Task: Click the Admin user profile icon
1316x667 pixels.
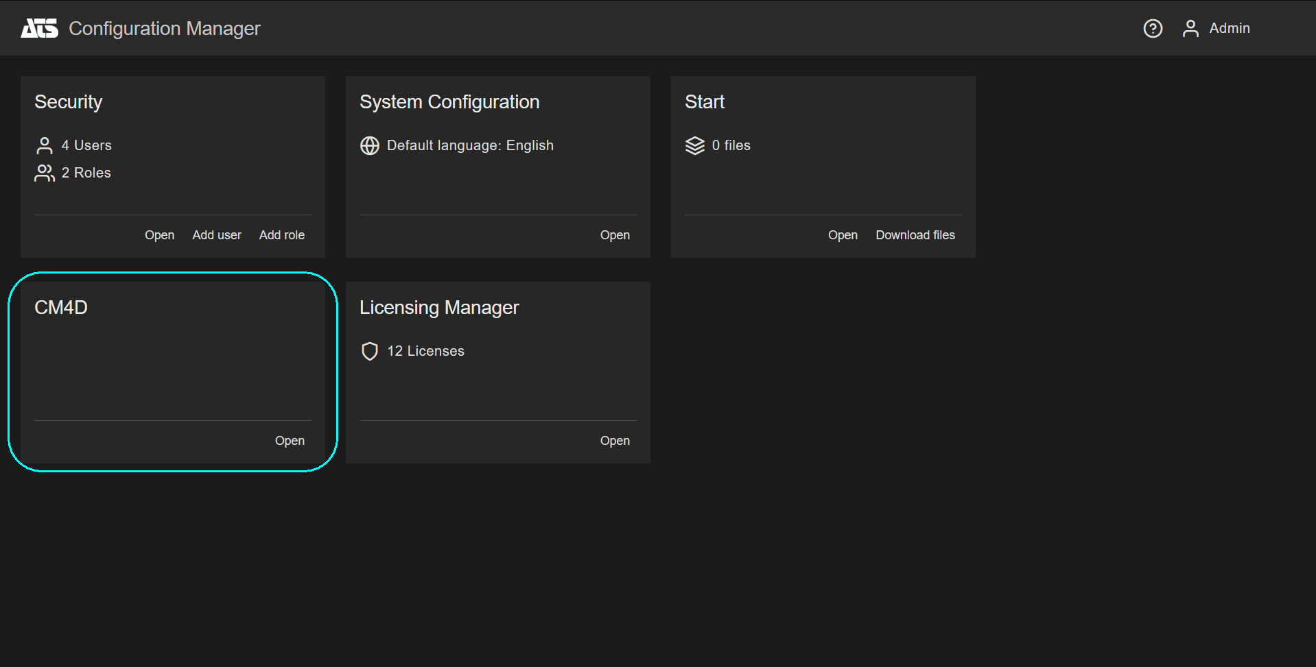Action: click(x=1190, y=28)
